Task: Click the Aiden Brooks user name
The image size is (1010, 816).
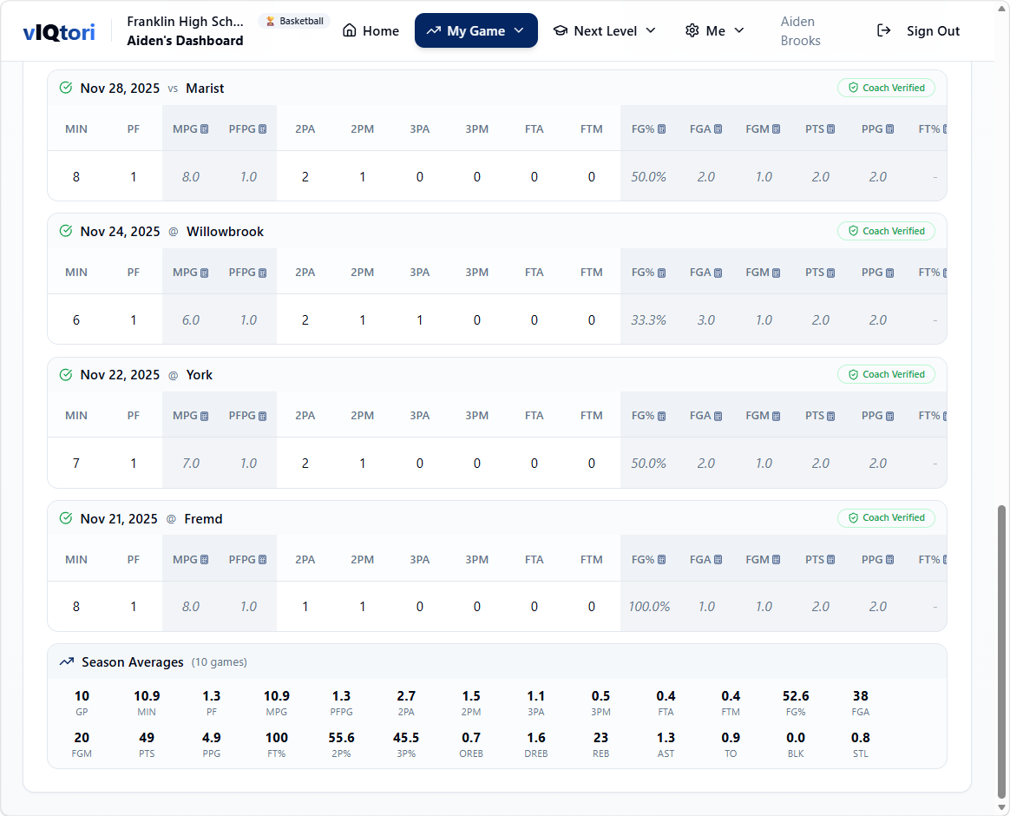Action: (x=800, y=31)
